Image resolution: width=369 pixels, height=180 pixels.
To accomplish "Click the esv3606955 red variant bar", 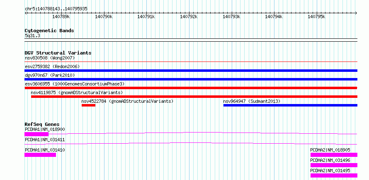I will [x=191, y=88].
